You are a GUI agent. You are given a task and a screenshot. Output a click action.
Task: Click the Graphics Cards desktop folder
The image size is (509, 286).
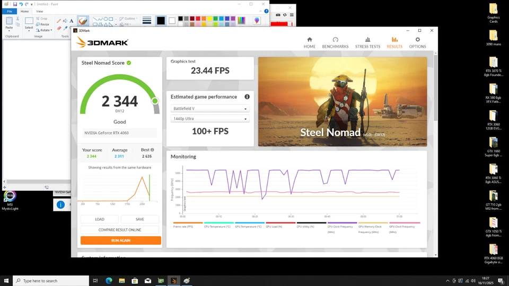coord(494,13)
